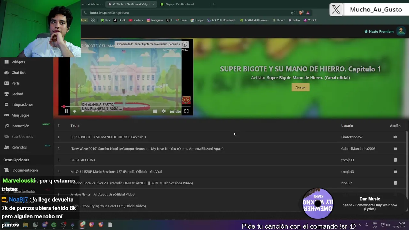
Task: Open the X bookmark
Action: 169,20
